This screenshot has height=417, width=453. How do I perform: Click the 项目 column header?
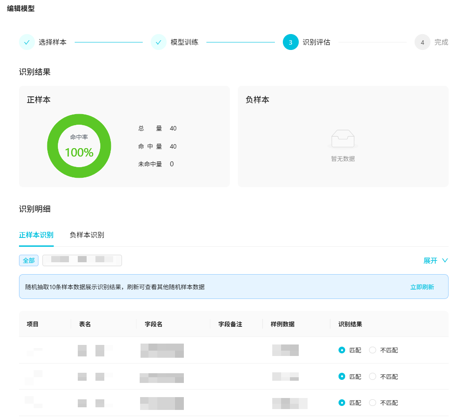coord(33,324)
